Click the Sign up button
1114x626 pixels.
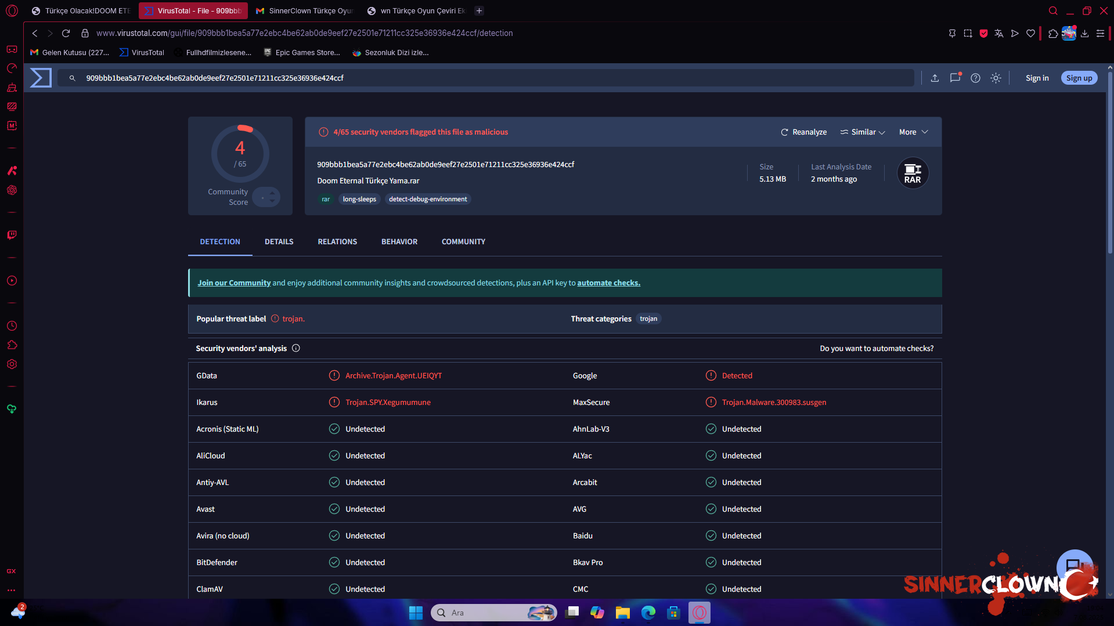pos(1079,78)
